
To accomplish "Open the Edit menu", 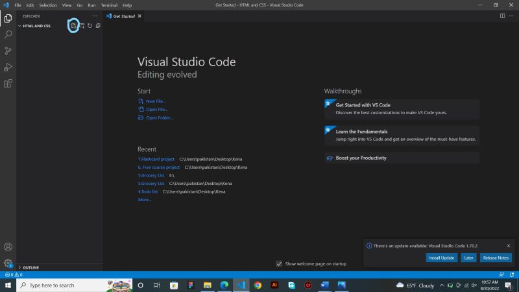I will [30, 5].
